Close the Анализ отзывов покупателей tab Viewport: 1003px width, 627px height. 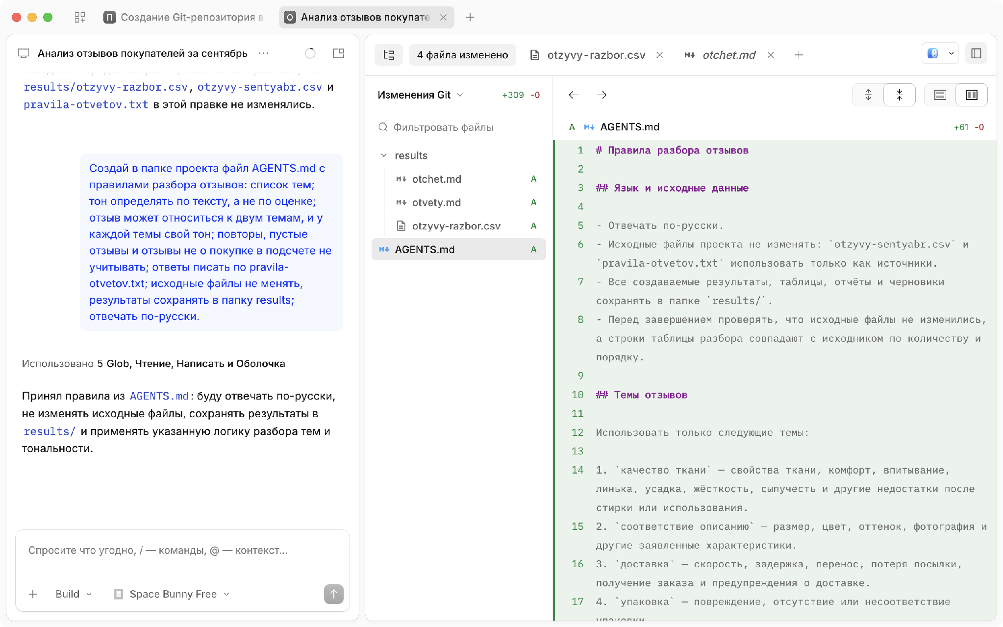(443, 17)
